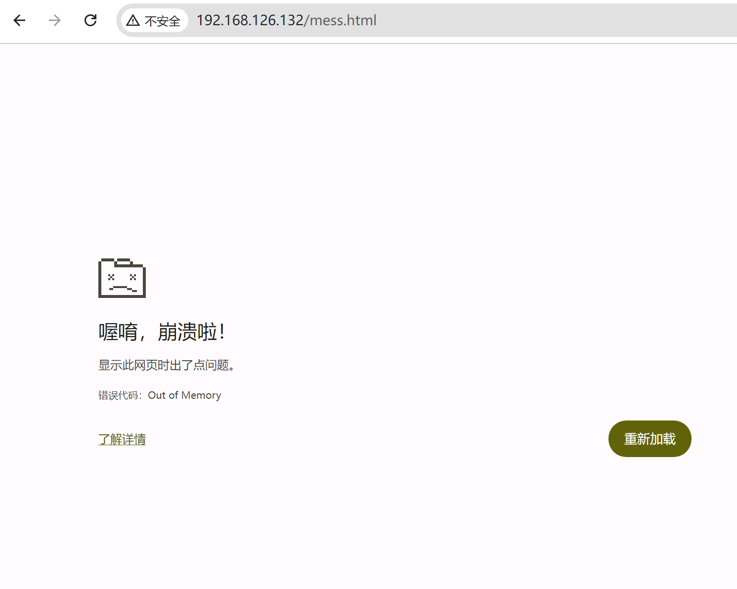Click the word Memory in error code
737x589 pixels.
point(201,395)
